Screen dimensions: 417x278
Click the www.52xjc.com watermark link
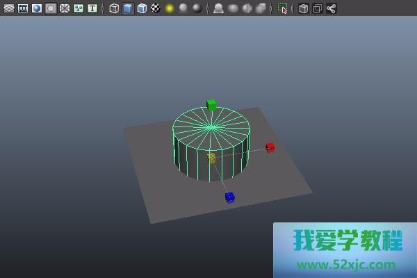347,265
